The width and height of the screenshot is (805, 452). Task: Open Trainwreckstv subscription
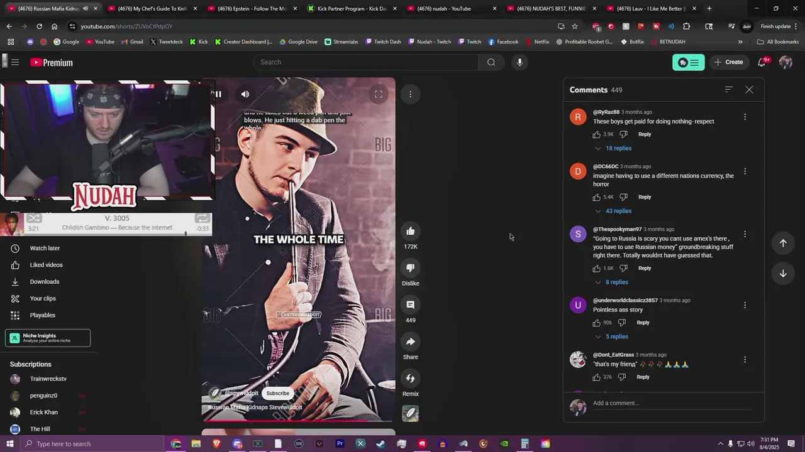(48, 379)
